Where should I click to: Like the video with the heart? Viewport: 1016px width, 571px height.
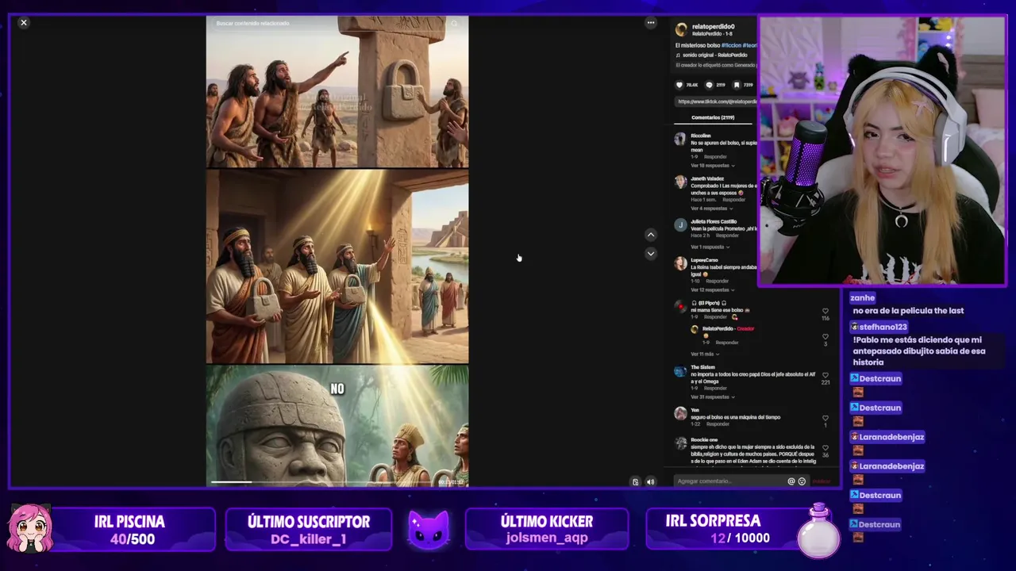tap(679, 85)
